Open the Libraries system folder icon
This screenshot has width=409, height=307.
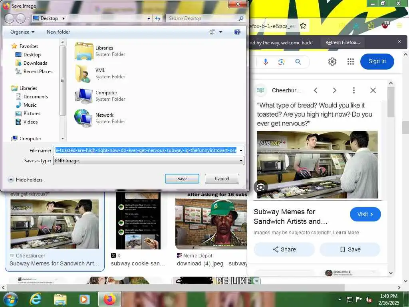click(x=84, y=51)
